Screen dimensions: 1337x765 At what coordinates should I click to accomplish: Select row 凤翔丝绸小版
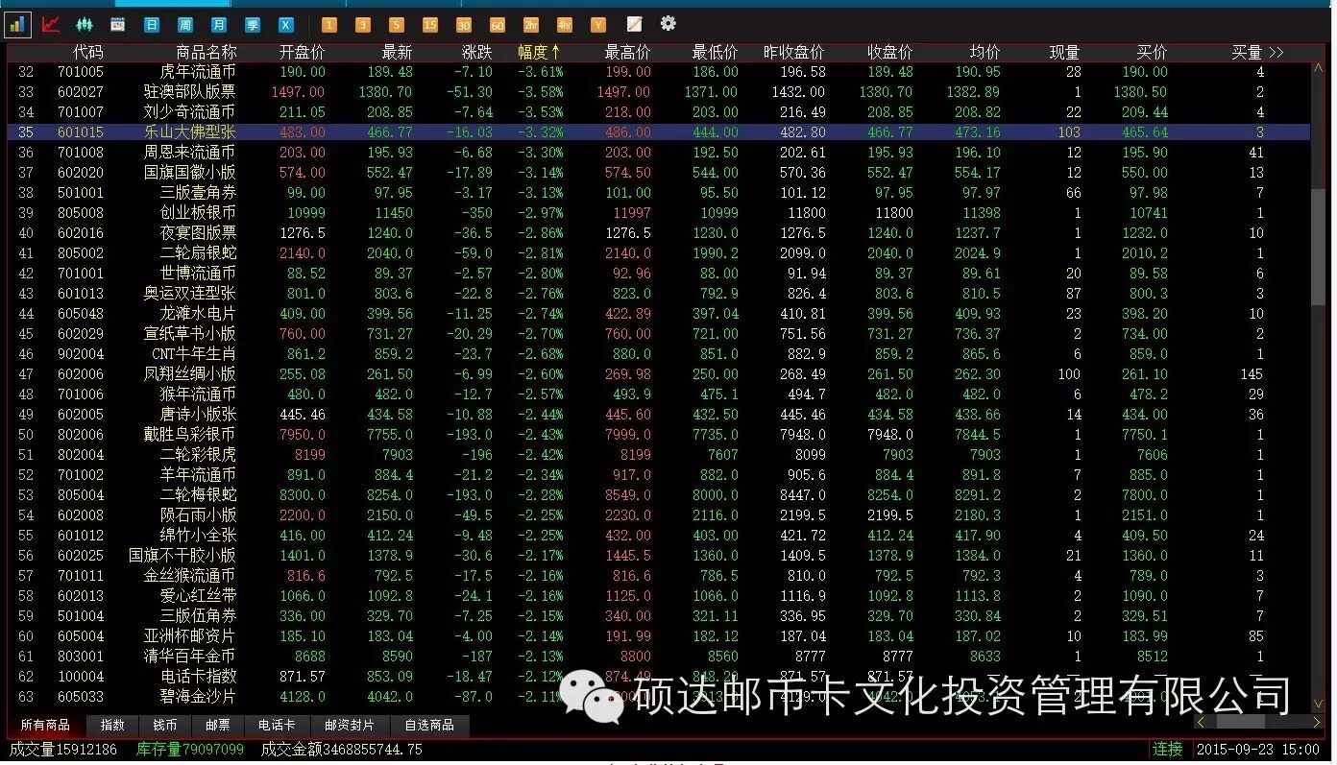pyautogui.click(x=659, y=374)
